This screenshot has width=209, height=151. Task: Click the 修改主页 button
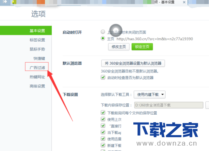point(119,47)
